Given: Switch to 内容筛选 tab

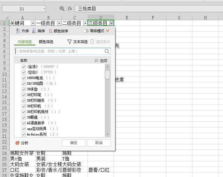Looking at the screenshot, I should (x=25, y=42).
